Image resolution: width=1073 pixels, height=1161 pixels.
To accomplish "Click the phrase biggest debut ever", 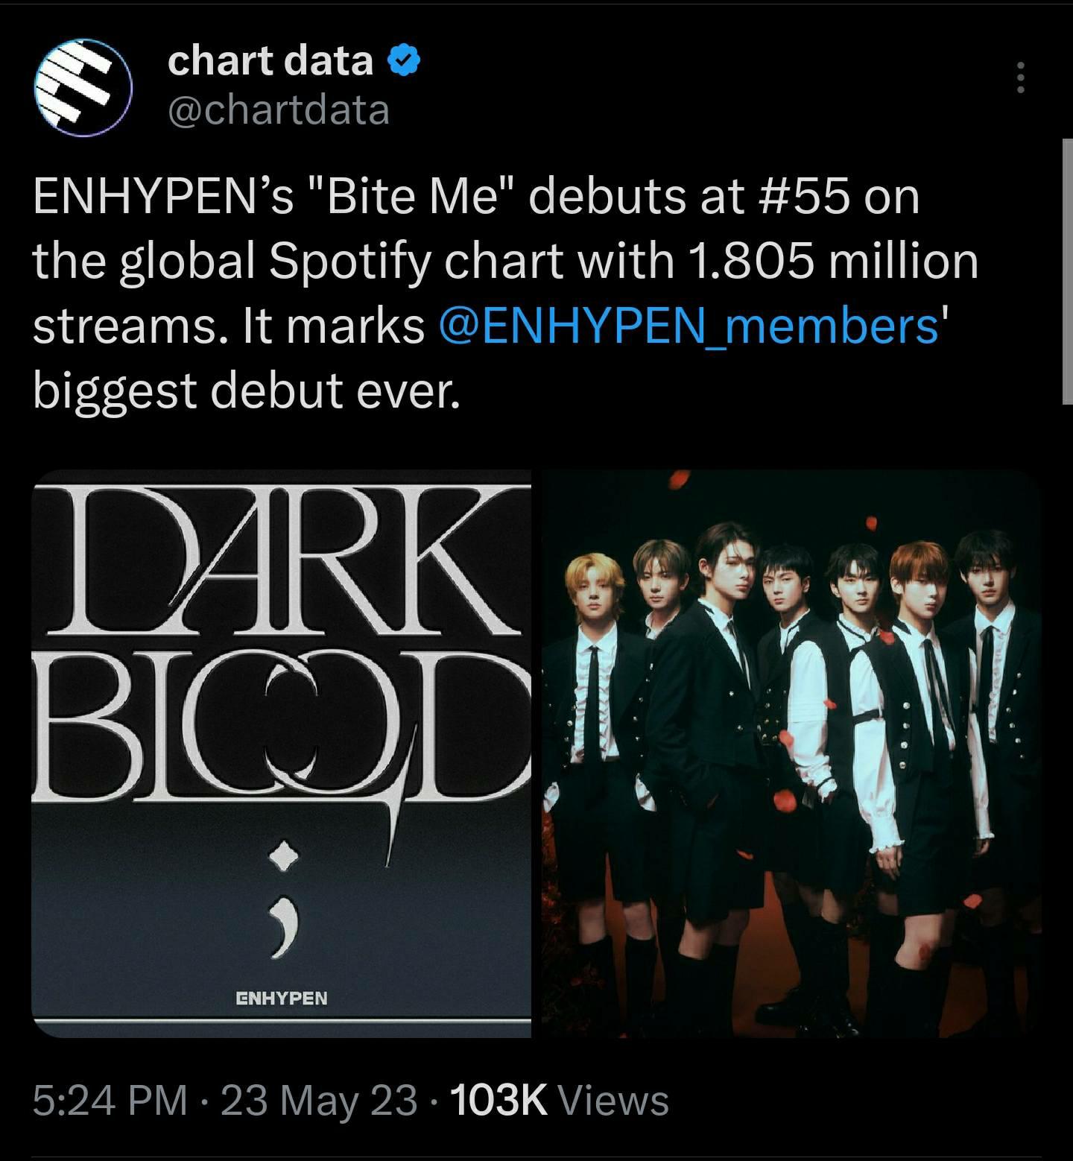I will (247, 390).
